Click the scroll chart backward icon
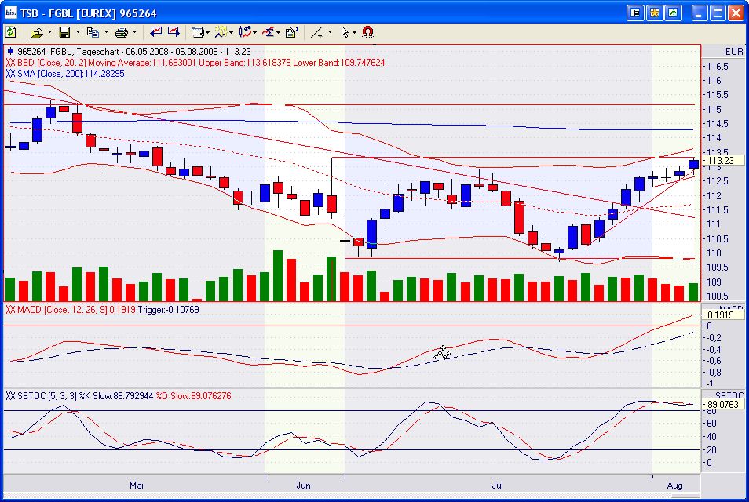 (x=155, y=32)
